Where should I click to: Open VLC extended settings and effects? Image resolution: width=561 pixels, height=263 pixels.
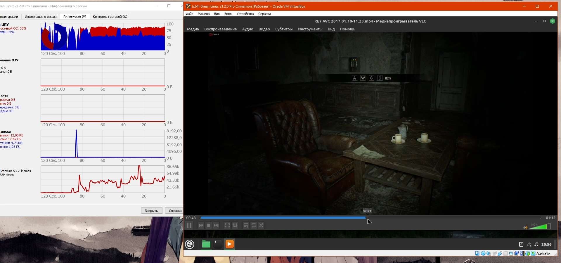pyautogui.click(x=235, y=225)
